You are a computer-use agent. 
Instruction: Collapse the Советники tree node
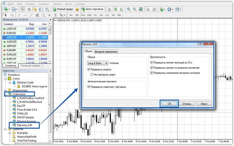click(6, 94)
